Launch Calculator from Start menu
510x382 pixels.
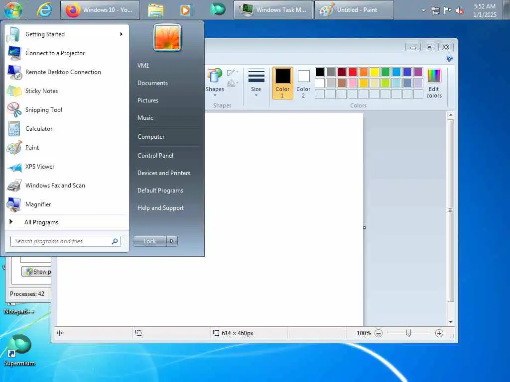pos(67,129)
